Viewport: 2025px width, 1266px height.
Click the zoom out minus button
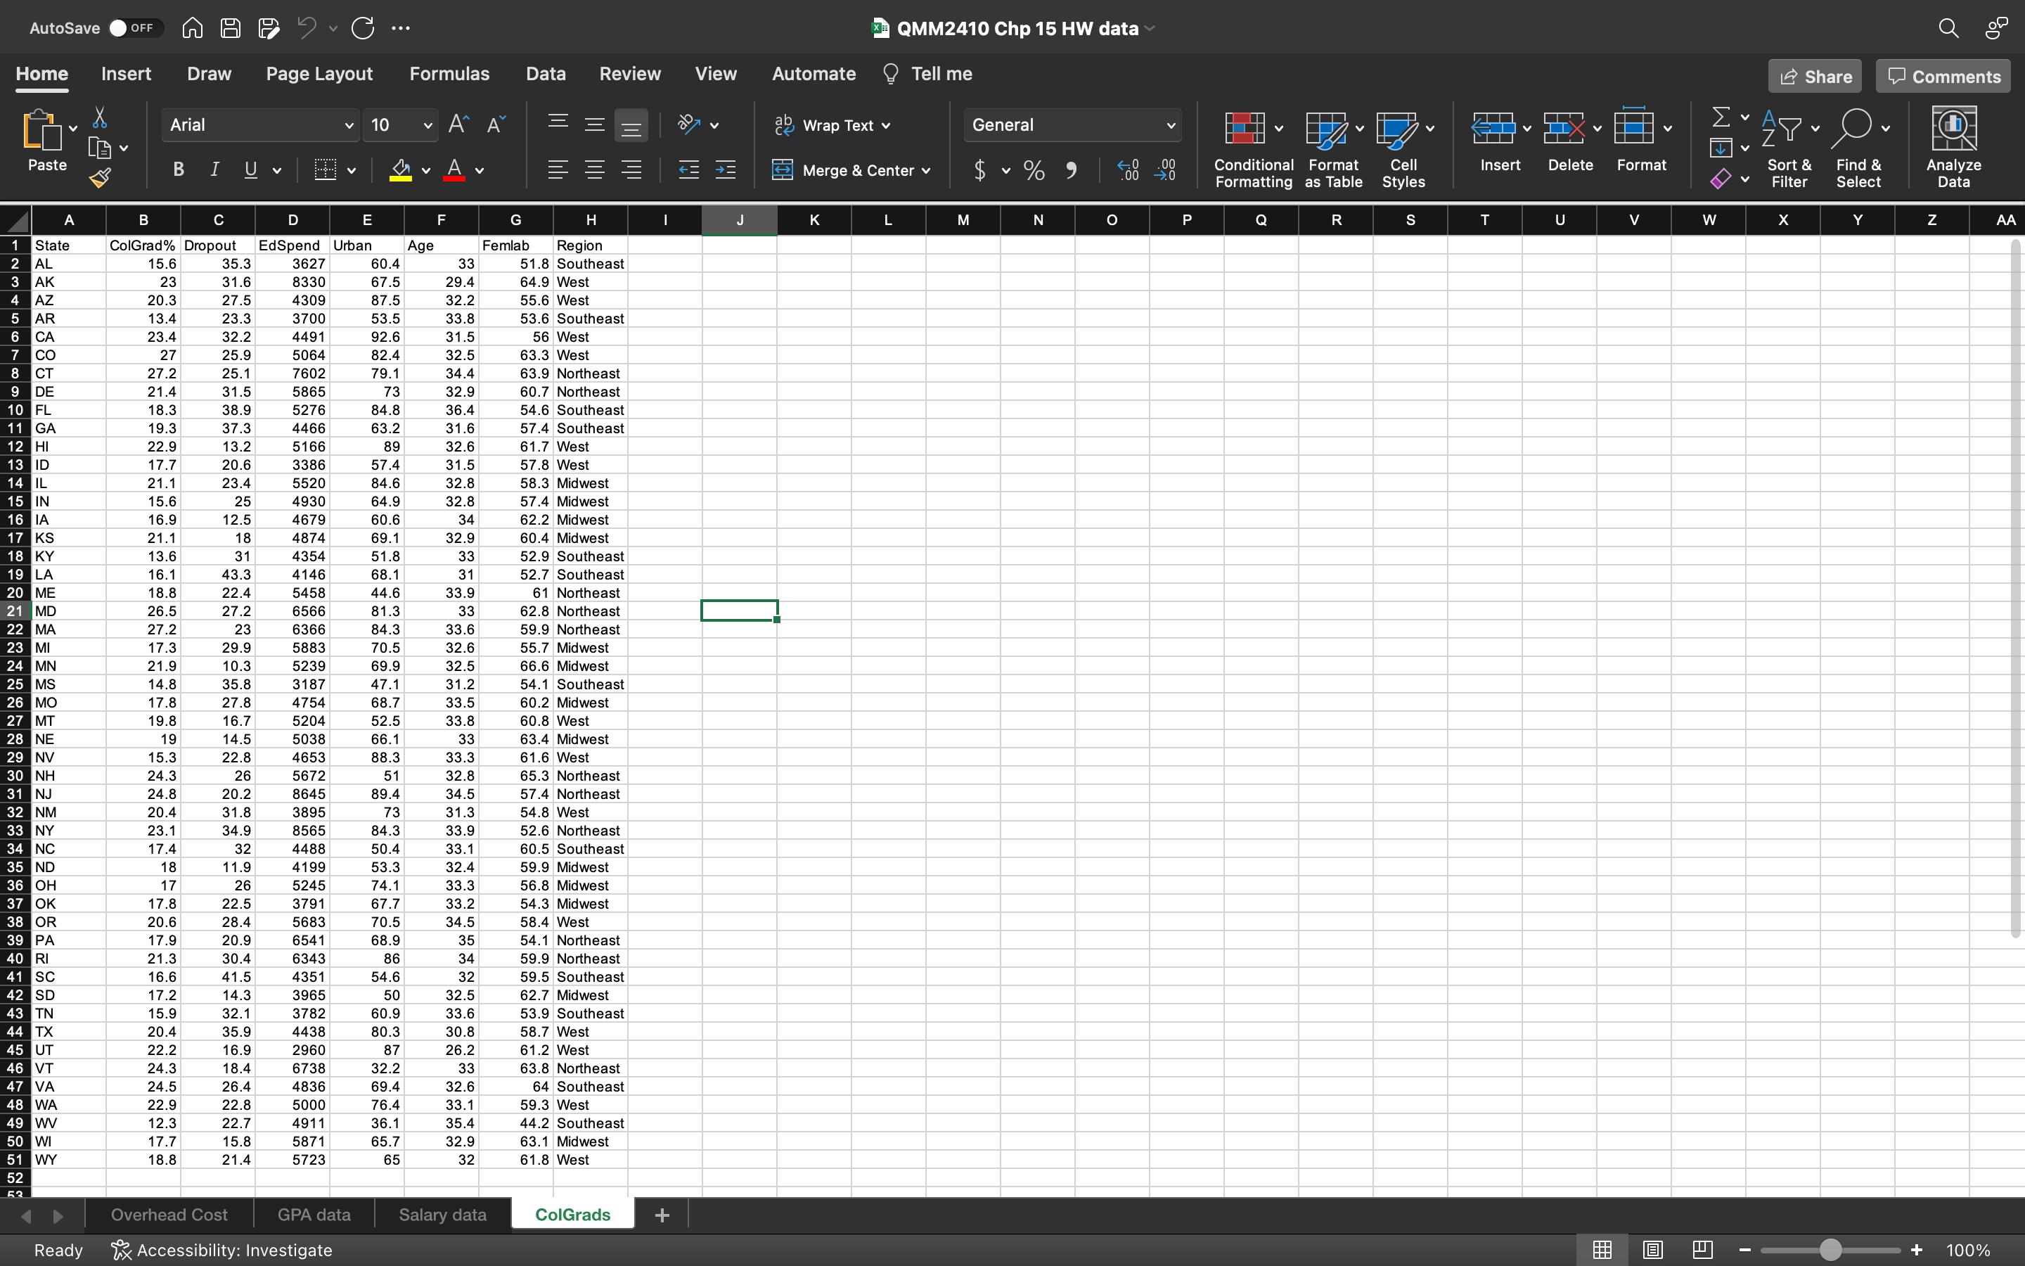[x=1744, y=1250]
